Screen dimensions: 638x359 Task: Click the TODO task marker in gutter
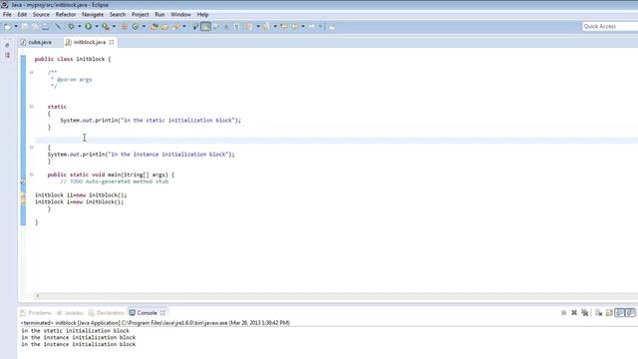coord(23,181)
